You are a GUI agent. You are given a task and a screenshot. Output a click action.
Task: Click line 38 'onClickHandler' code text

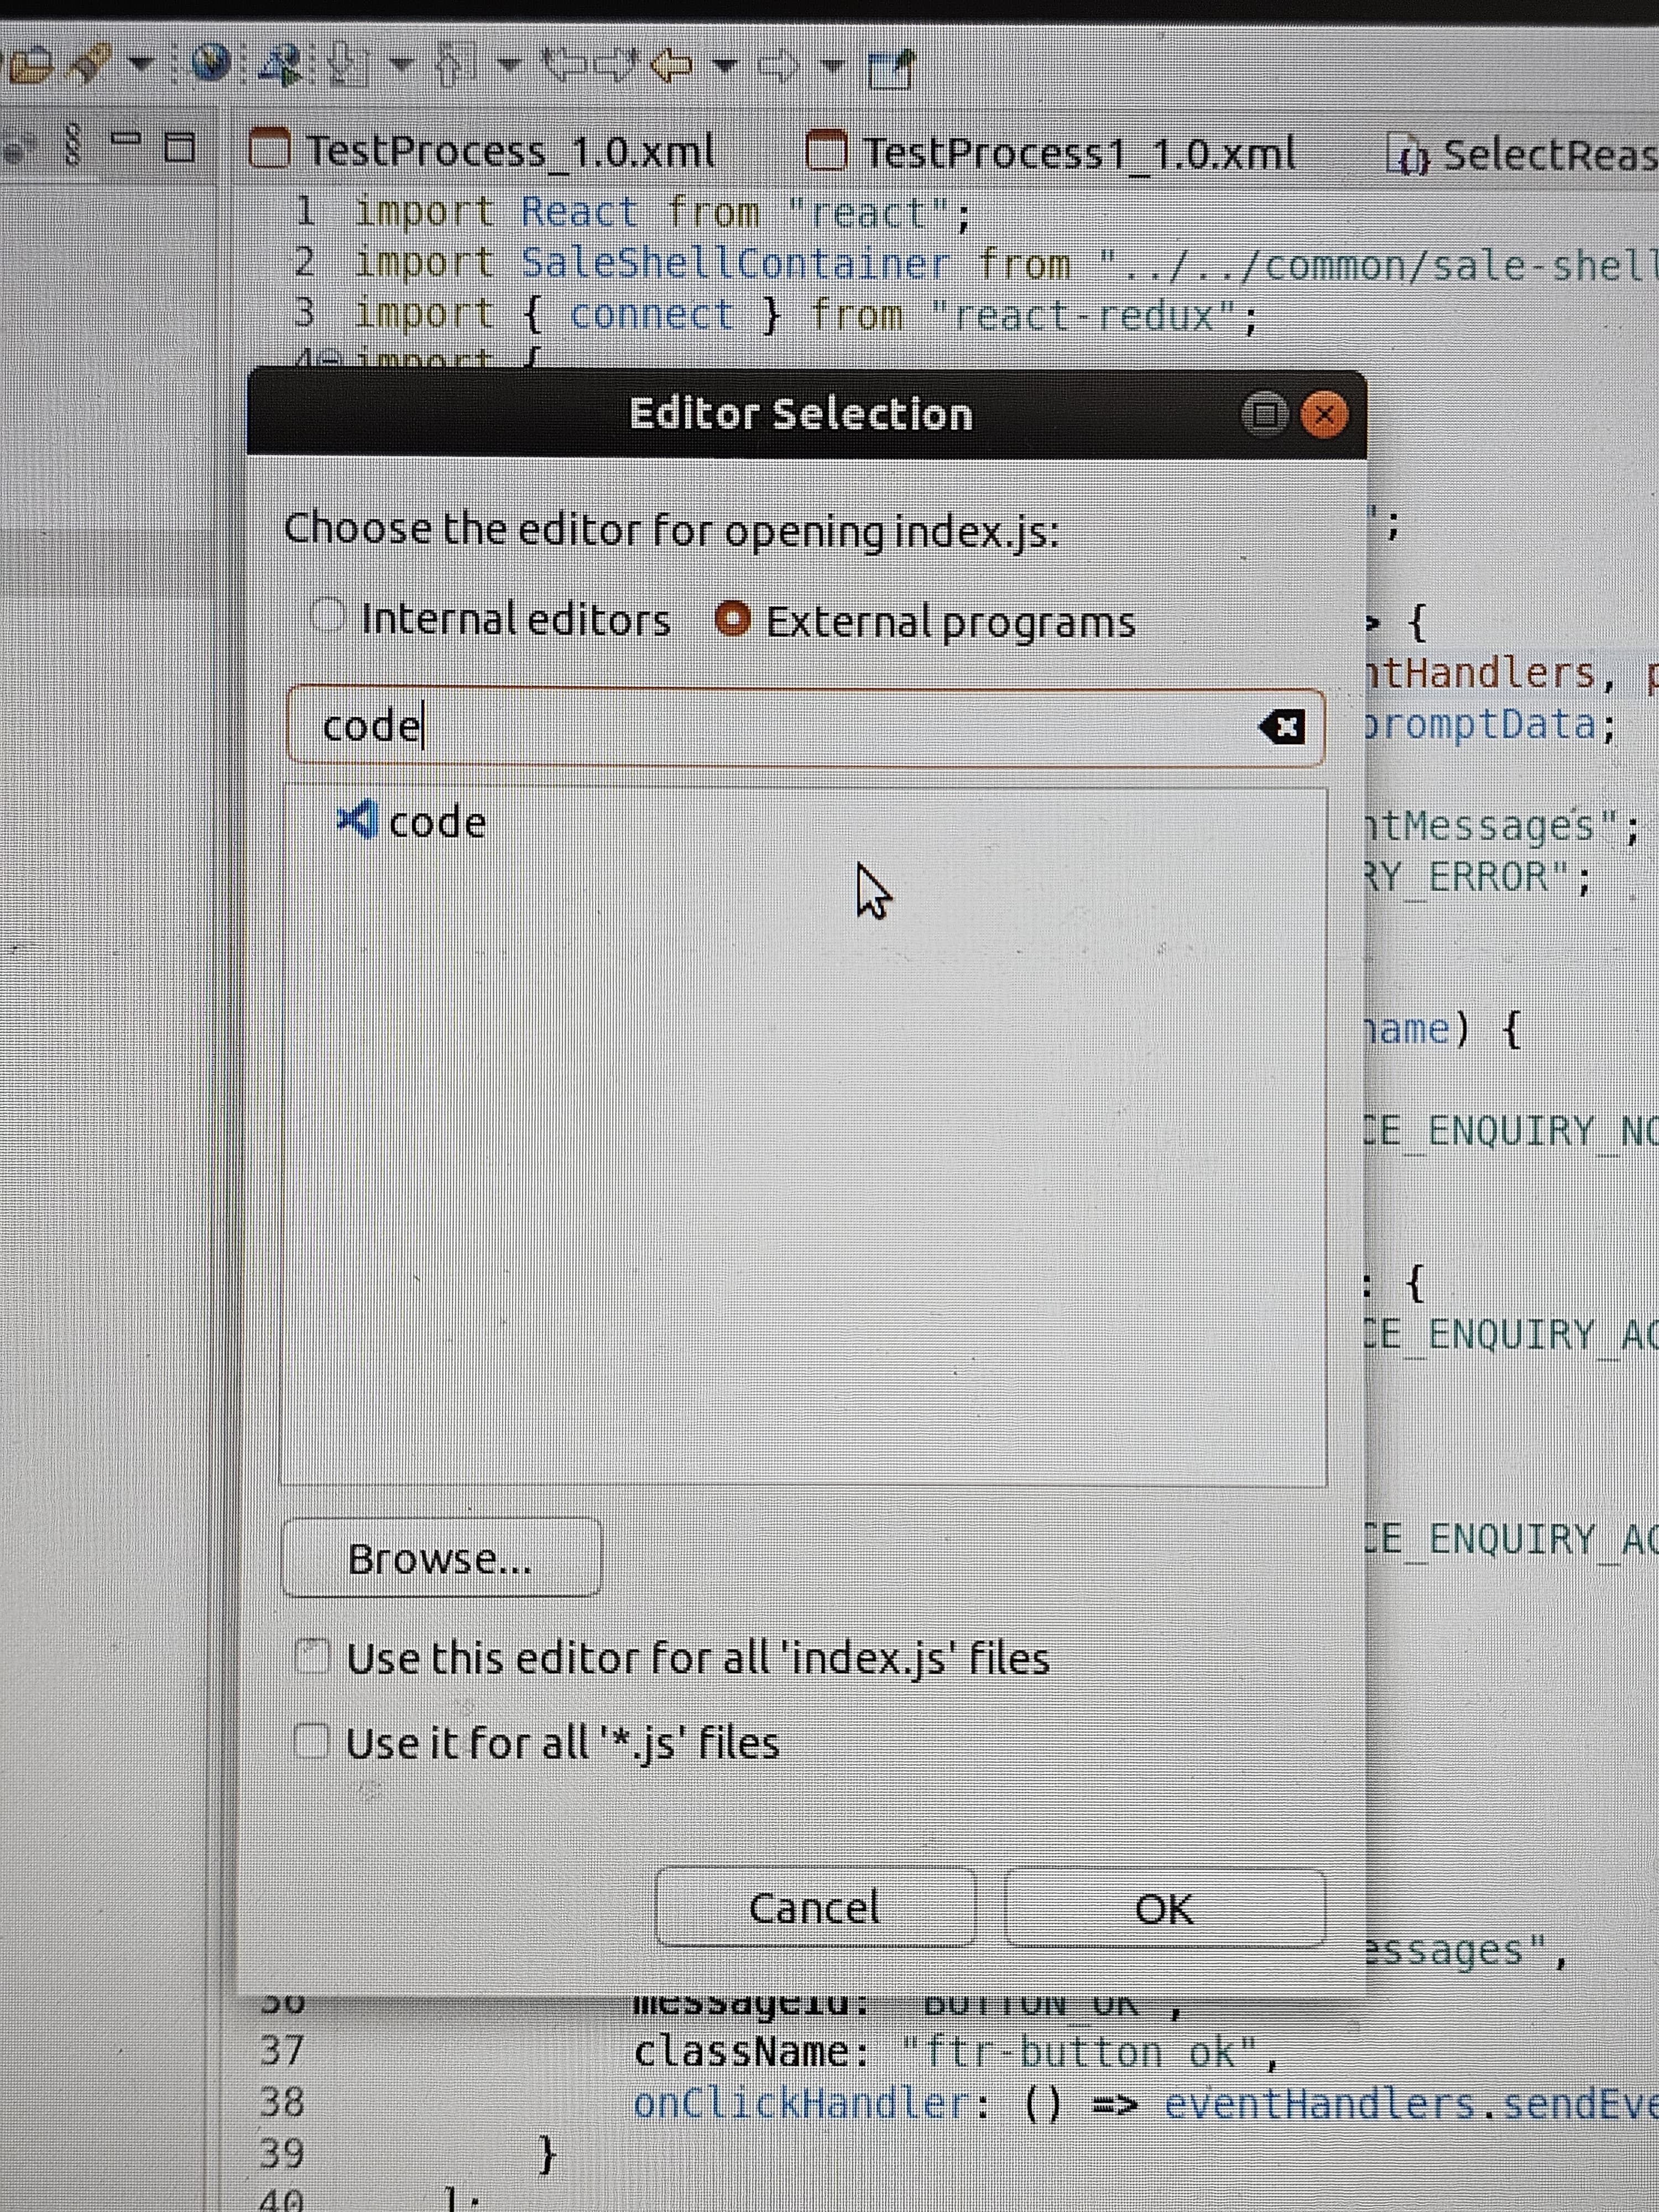pos(1145,2103)
